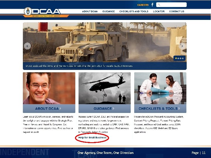The width and height of the screenshot is (211, 158).
Task: Click the 'Prepare for a DCAA Preaward' paragraph
Action: pyautogui.click(x=159, y=124)
